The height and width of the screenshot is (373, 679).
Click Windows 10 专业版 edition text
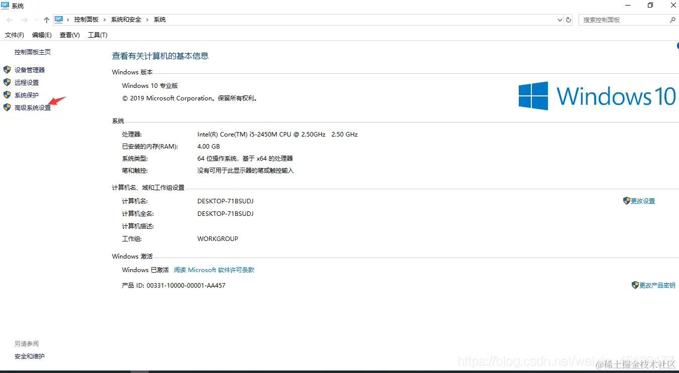coord(150,86)
